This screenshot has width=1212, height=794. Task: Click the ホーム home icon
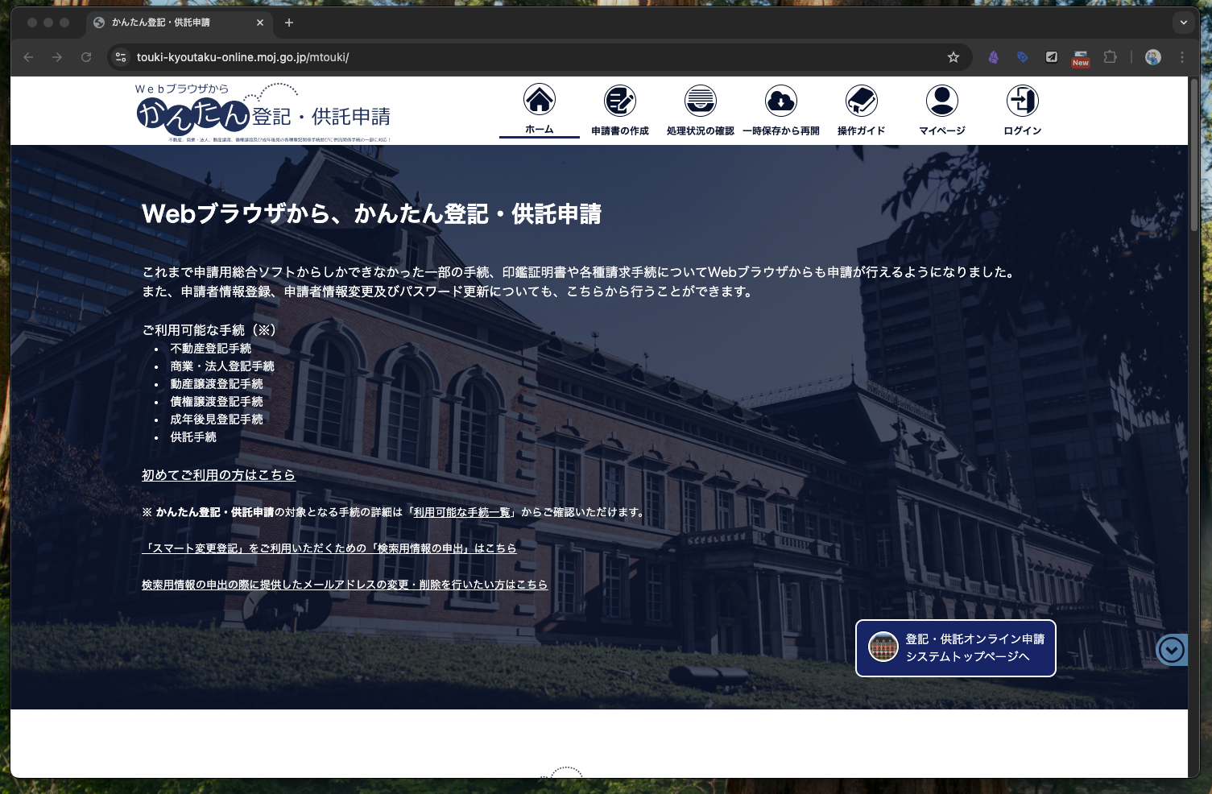pos(539,101)
